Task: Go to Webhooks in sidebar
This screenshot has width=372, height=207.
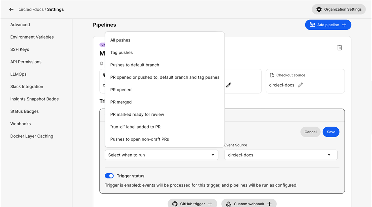Action: 20,124
